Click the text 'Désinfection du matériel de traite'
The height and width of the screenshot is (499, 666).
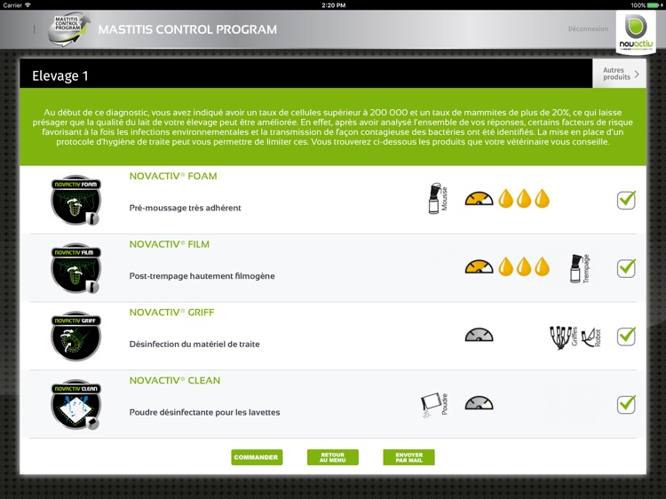tap(194, 344)
